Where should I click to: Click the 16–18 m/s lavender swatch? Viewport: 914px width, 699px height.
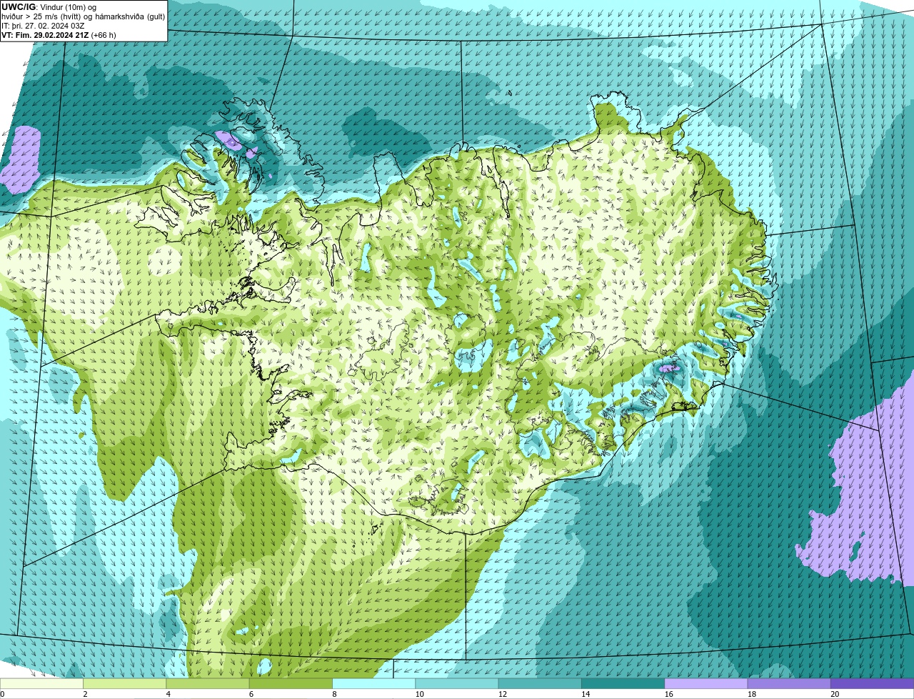[x=706, y=683]
